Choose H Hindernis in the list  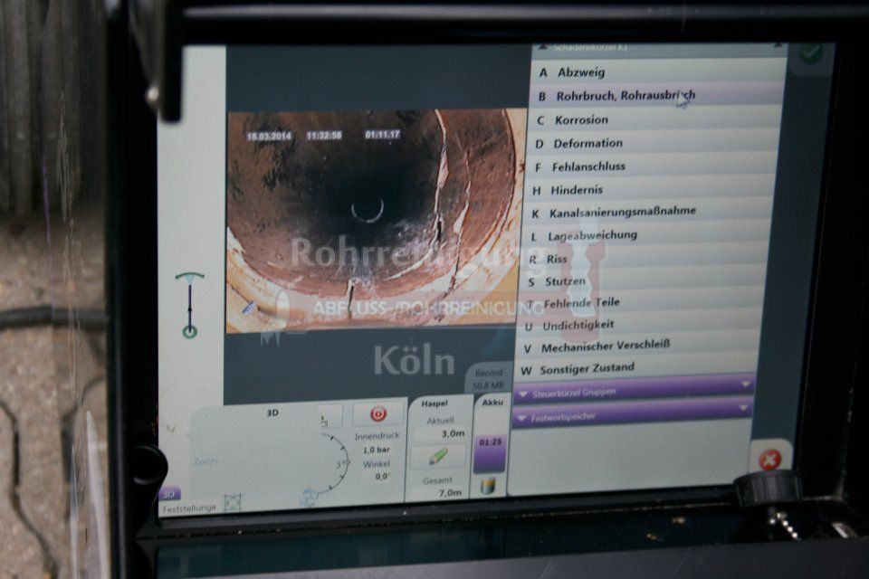coord(649,190)
